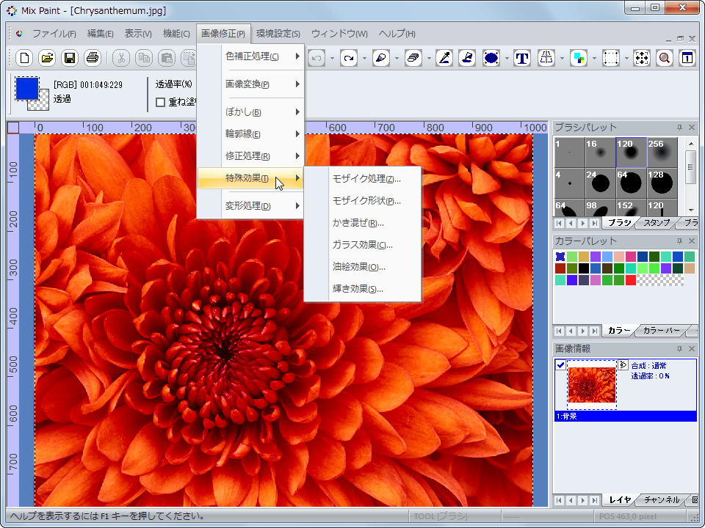
Task: Open the dropdown next to Undo
Action: (332, 59)
